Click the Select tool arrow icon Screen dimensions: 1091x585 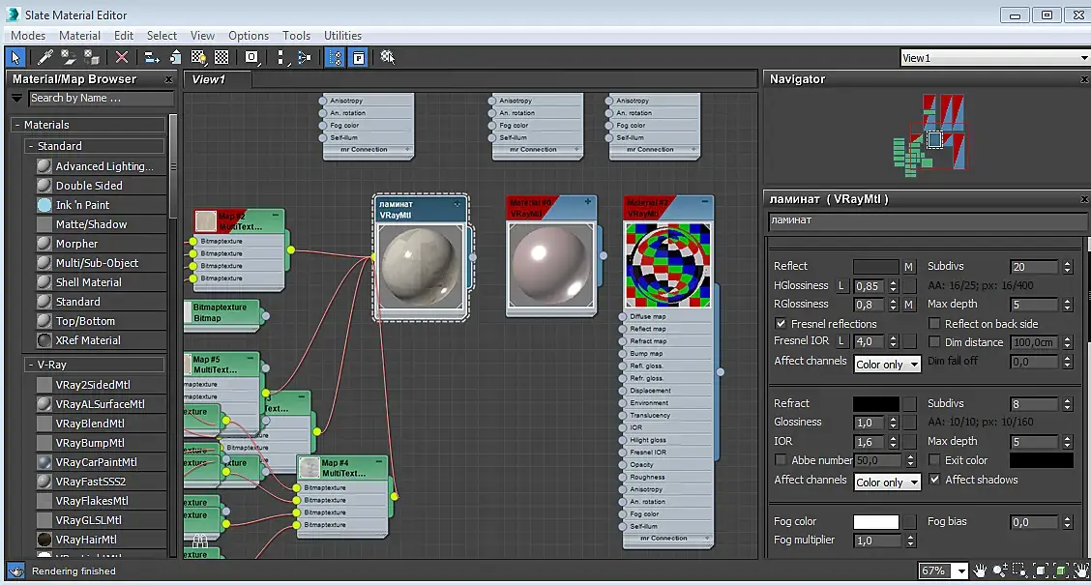[15, 58]
